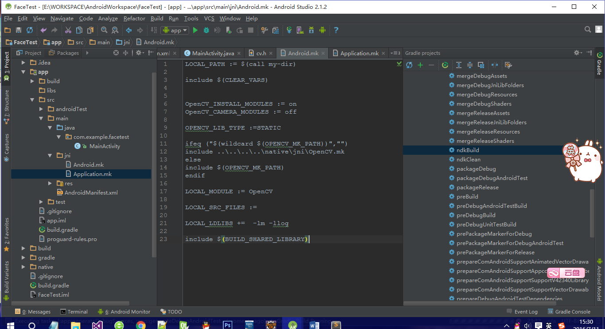Click the Help question mark icon

336,30
